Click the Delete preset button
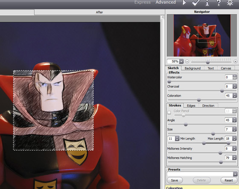The image size is (239, 189). [x=201, y=180]
